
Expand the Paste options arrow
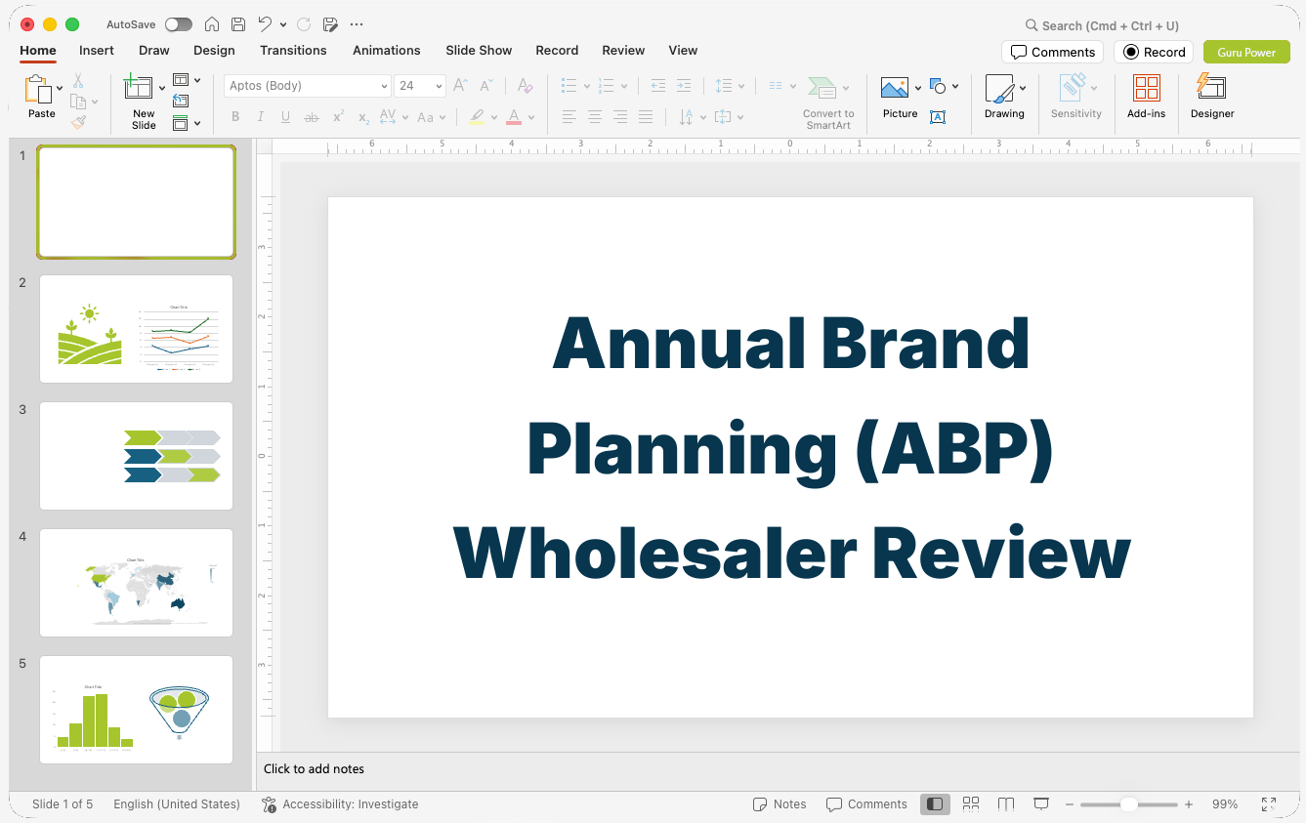coord(61,89)
